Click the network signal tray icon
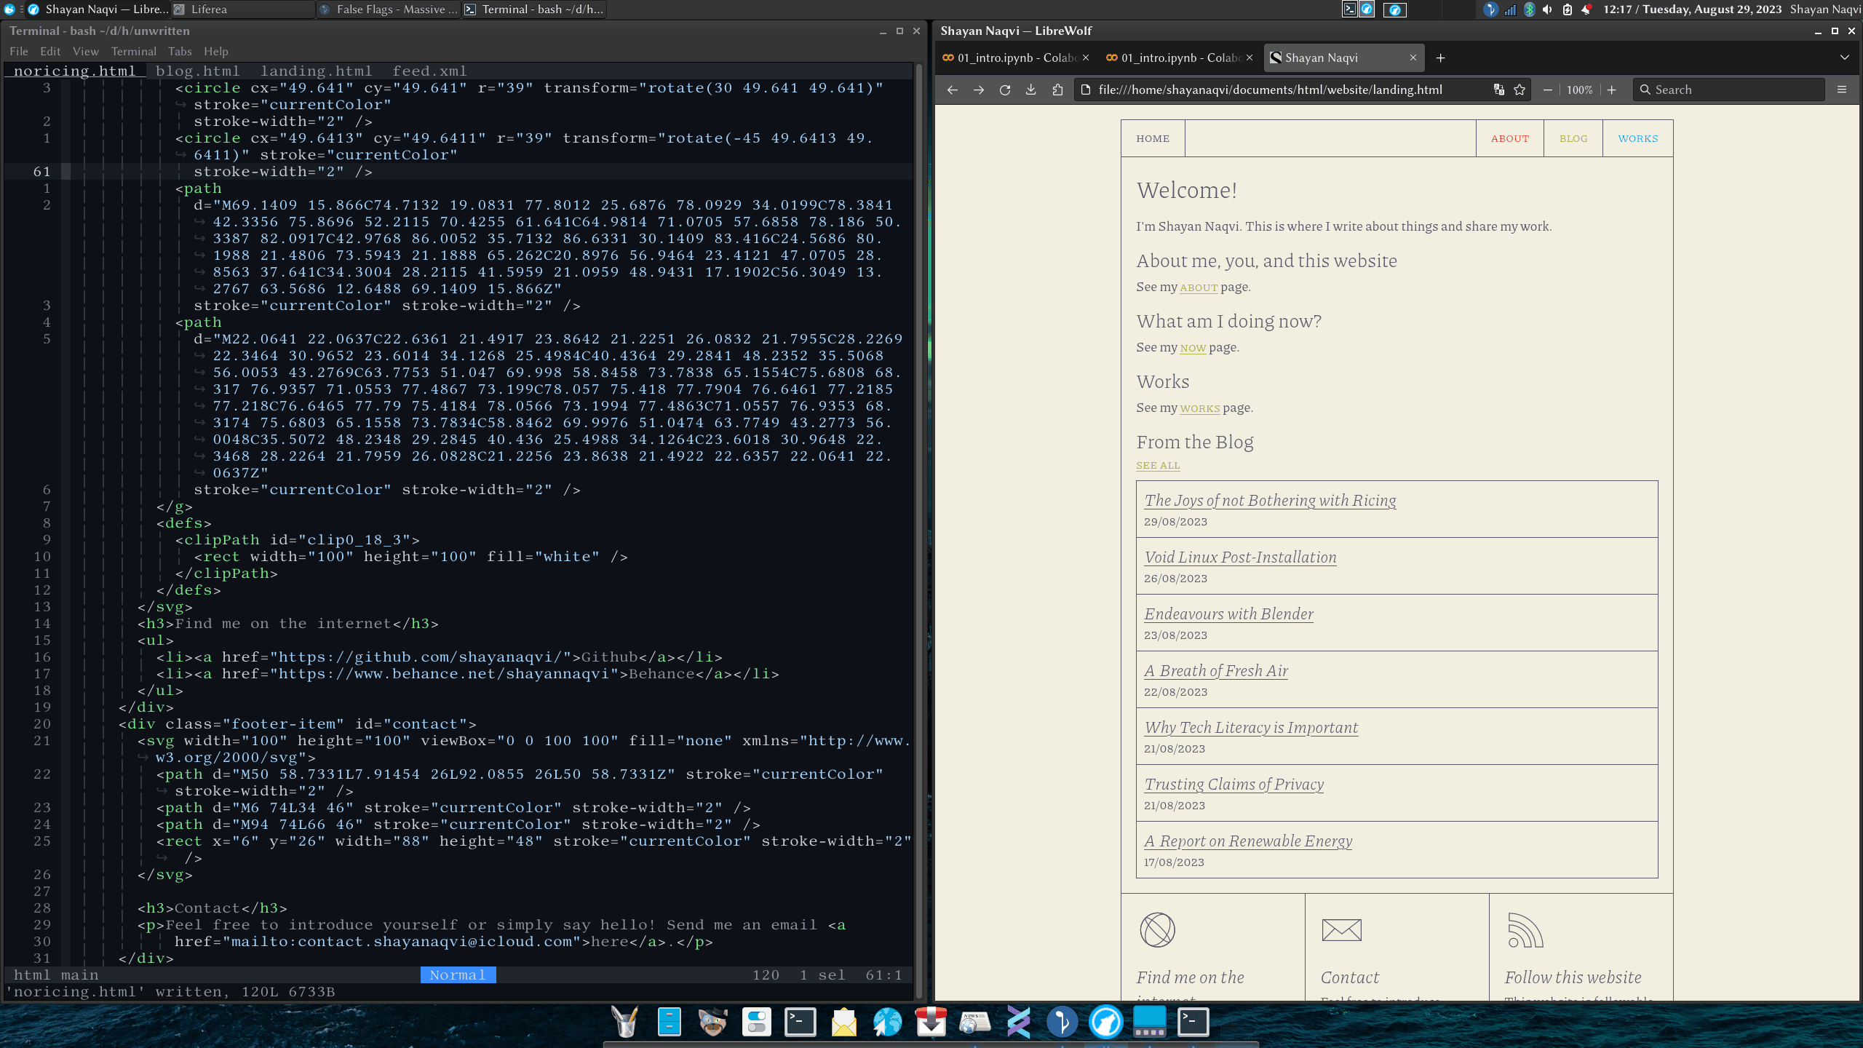1863x1048 pixels. click(x=1510, y=9)
